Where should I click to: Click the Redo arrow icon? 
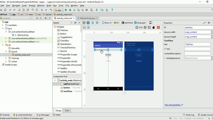(x=14, y=10)
